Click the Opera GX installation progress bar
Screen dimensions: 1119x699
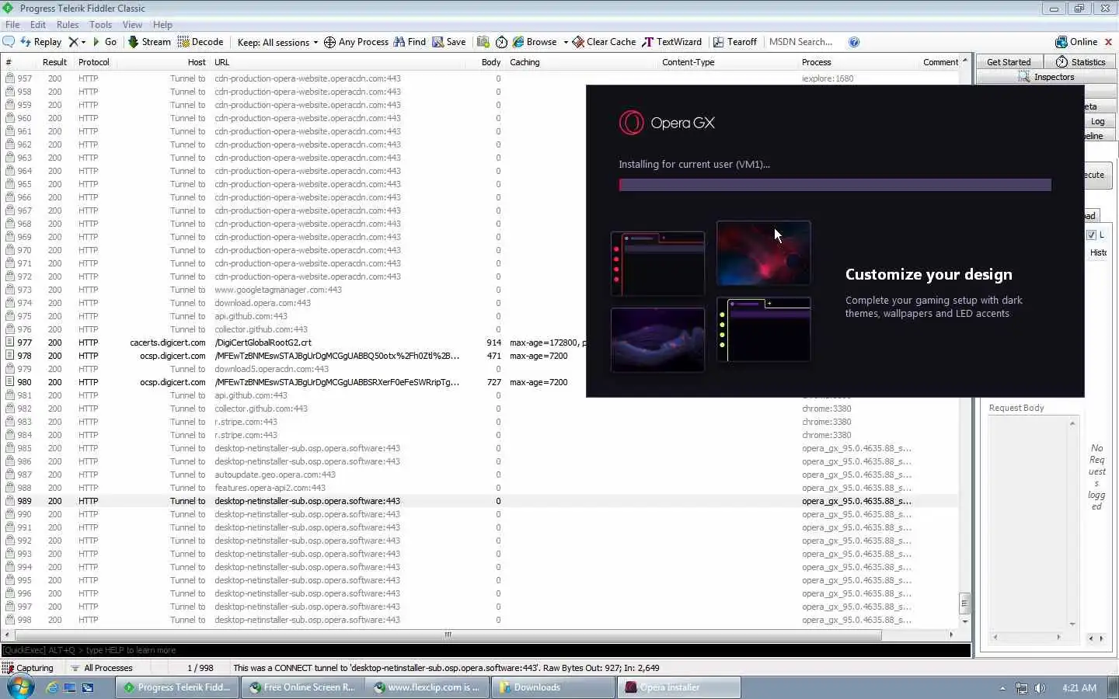(835, 185)
